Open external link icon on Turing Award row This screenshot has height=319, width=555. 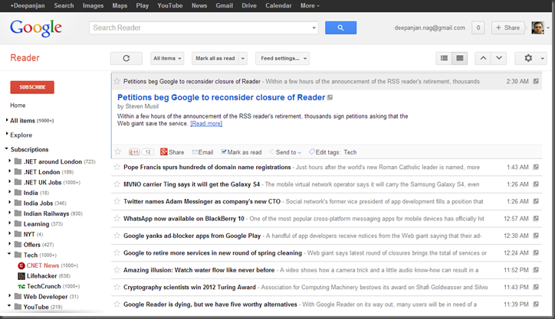[x=536, y=287]
